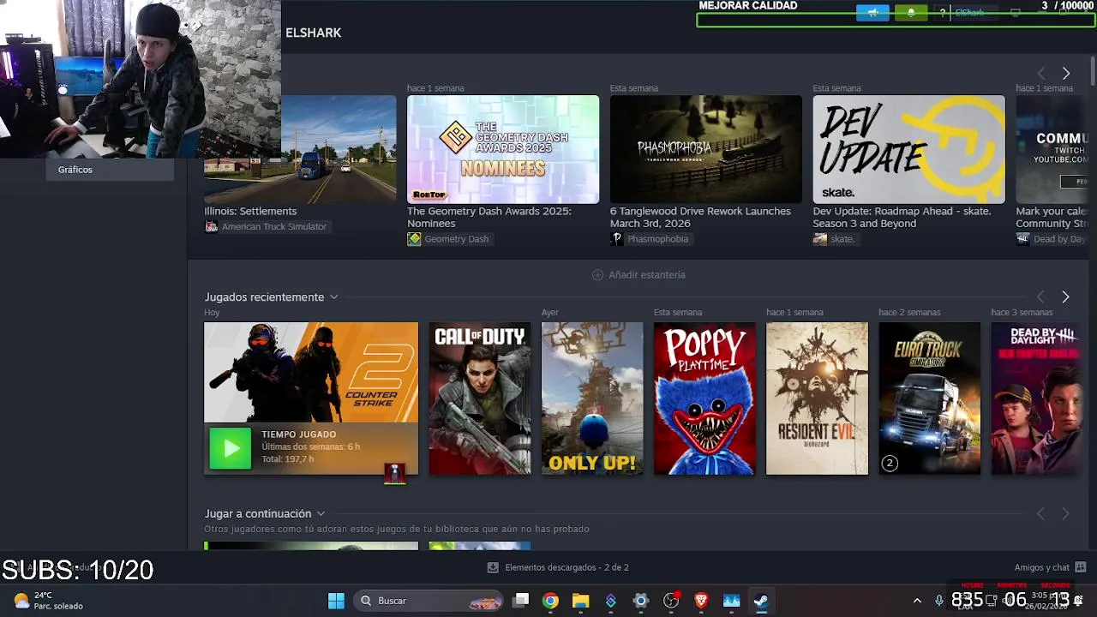Viewport: 1097px width, 617px height.
Task: Open Steam notifications bell button
Action: click(911, 13)
